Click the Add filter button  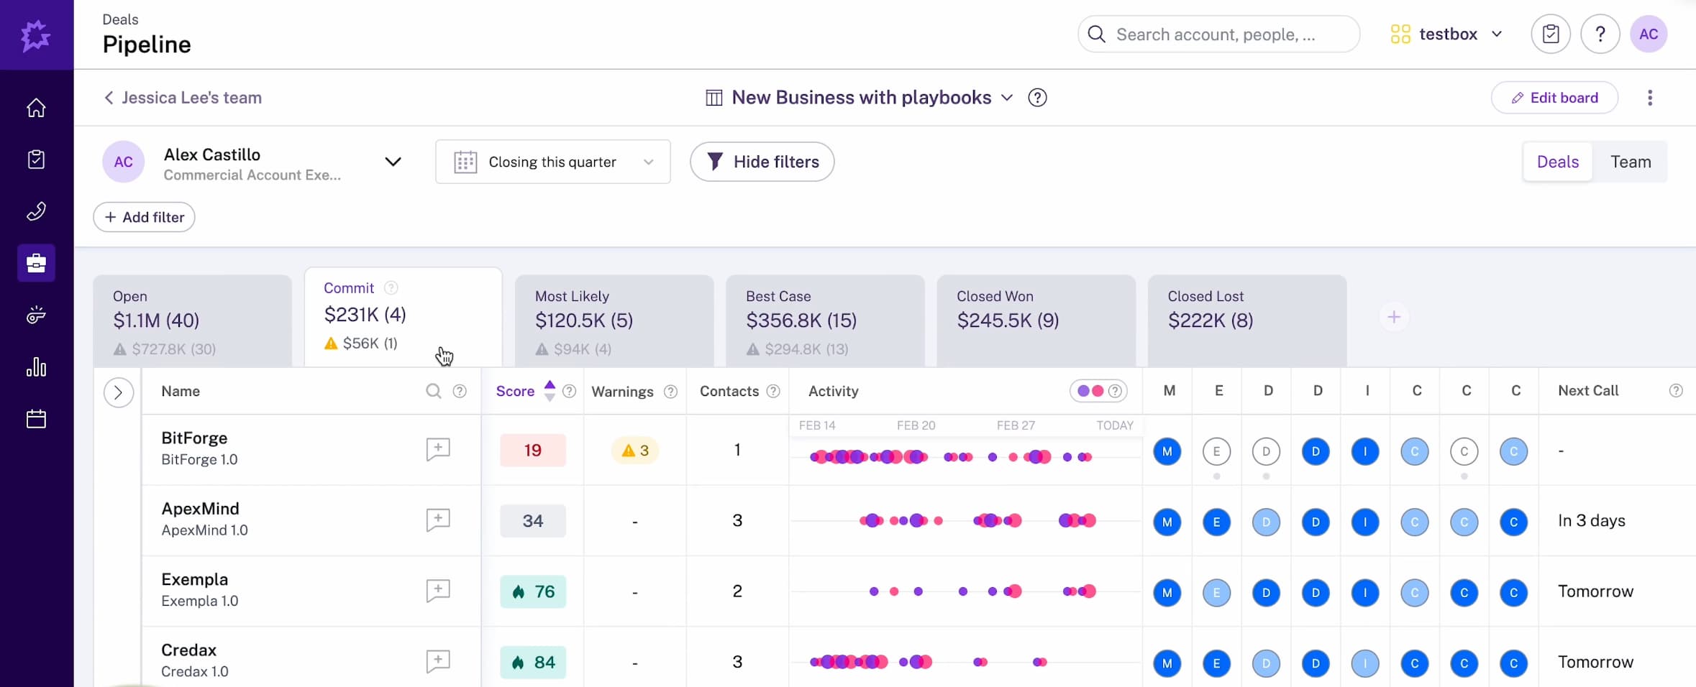[x=144, y=217]
